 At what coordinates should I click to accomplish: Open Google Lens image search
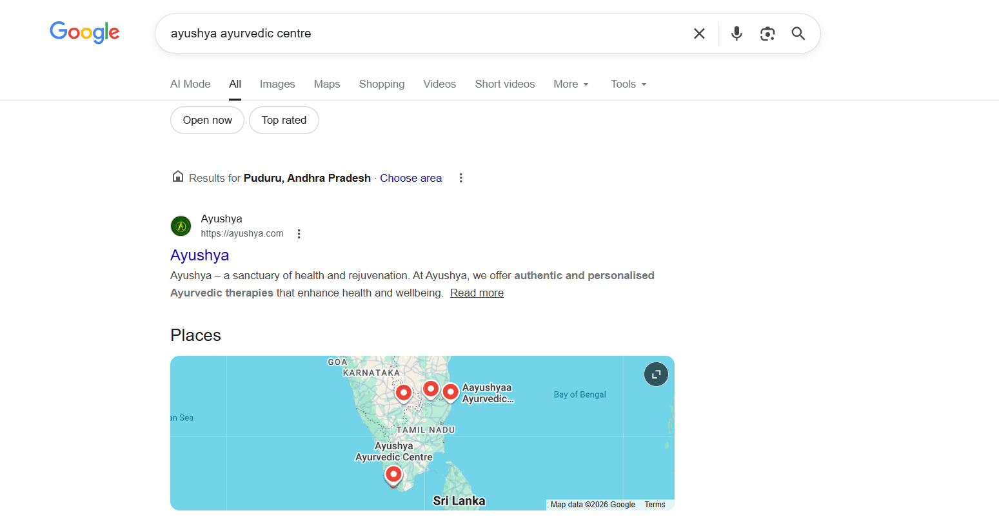(x=767, y=33)
